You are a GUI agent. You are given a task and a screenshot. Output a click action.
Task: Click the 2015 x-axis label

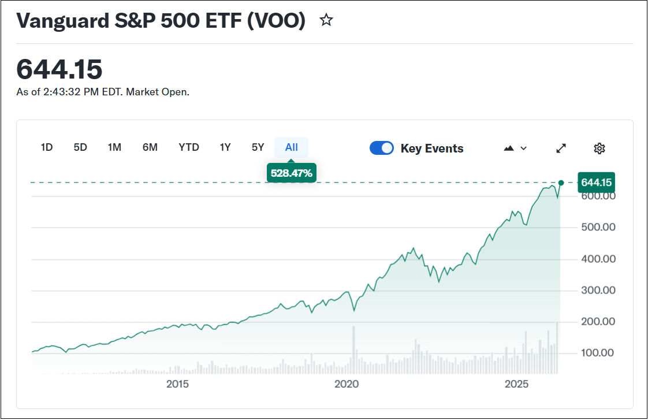pos(177,384)
